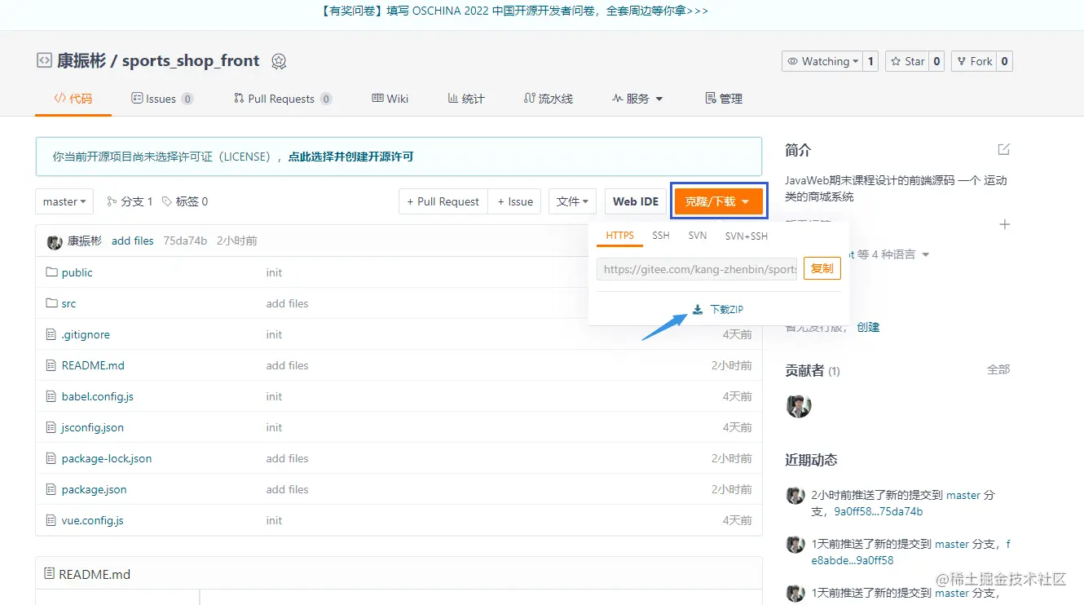Click the README.md file icon in file list
Image resolution: width=1084 pixels, height=605 pixels.
[x=52, y=365]
